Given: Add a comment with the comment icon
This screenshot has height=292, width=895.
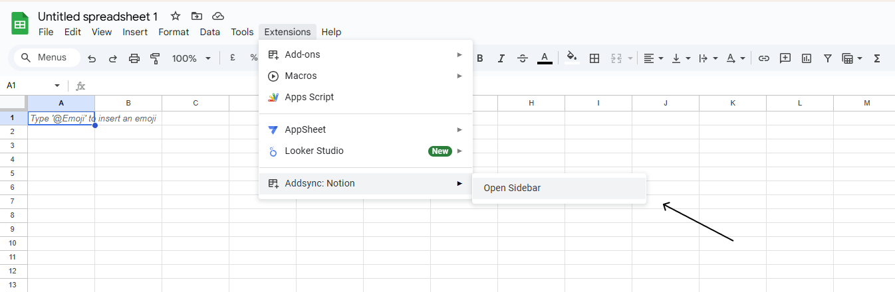Looking at the screenshot, I should 785,58.
